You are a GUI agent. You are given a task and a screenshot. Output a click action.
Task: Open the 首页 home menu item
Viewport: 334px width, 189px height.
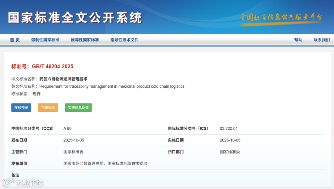(x=15, y=40)
